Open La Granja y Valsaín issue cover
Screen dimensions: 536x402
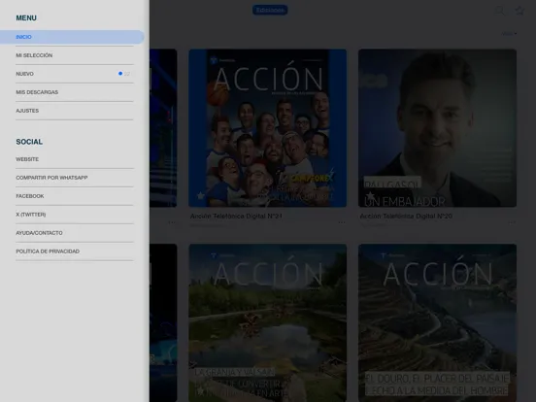pyautogui.click(x=268, y=322)
